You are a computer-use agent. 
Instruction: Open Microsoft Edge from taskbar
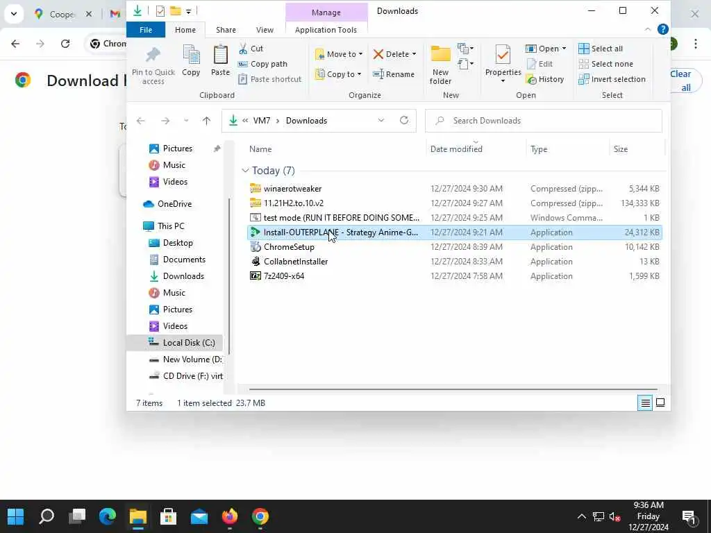pos(108,516)
